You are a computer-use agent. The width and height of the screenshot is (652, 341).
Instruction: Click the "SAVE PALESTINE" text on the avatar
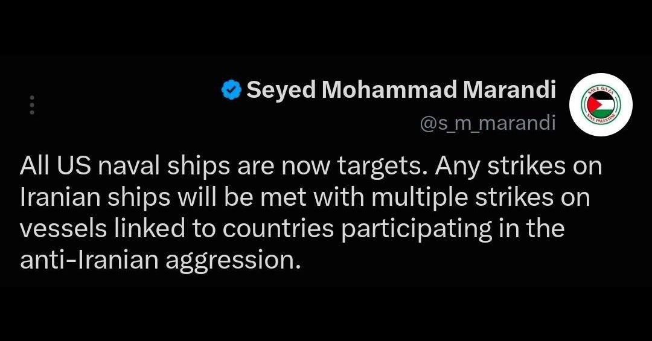click(600, 118)
